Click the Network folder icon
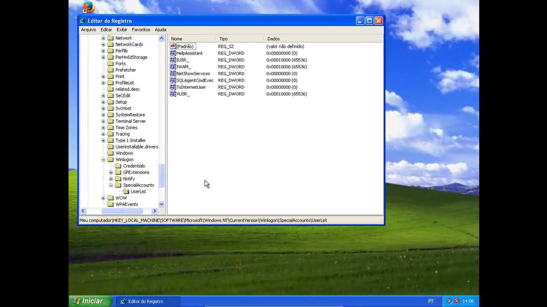Image resolution: width=547 pixels, height=307 pixels. [x=110, y=38]
